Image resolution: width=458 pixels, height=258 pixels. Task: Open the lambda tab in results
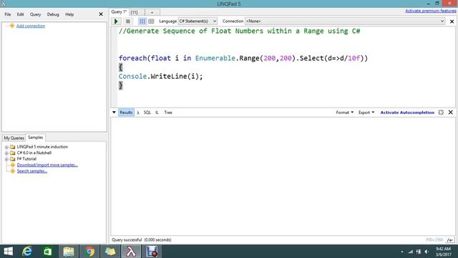(x=138, y=113)
